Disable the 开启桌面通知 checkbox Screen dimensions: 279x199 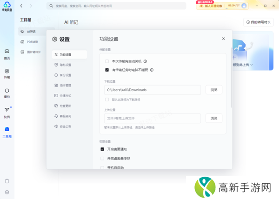102,149
